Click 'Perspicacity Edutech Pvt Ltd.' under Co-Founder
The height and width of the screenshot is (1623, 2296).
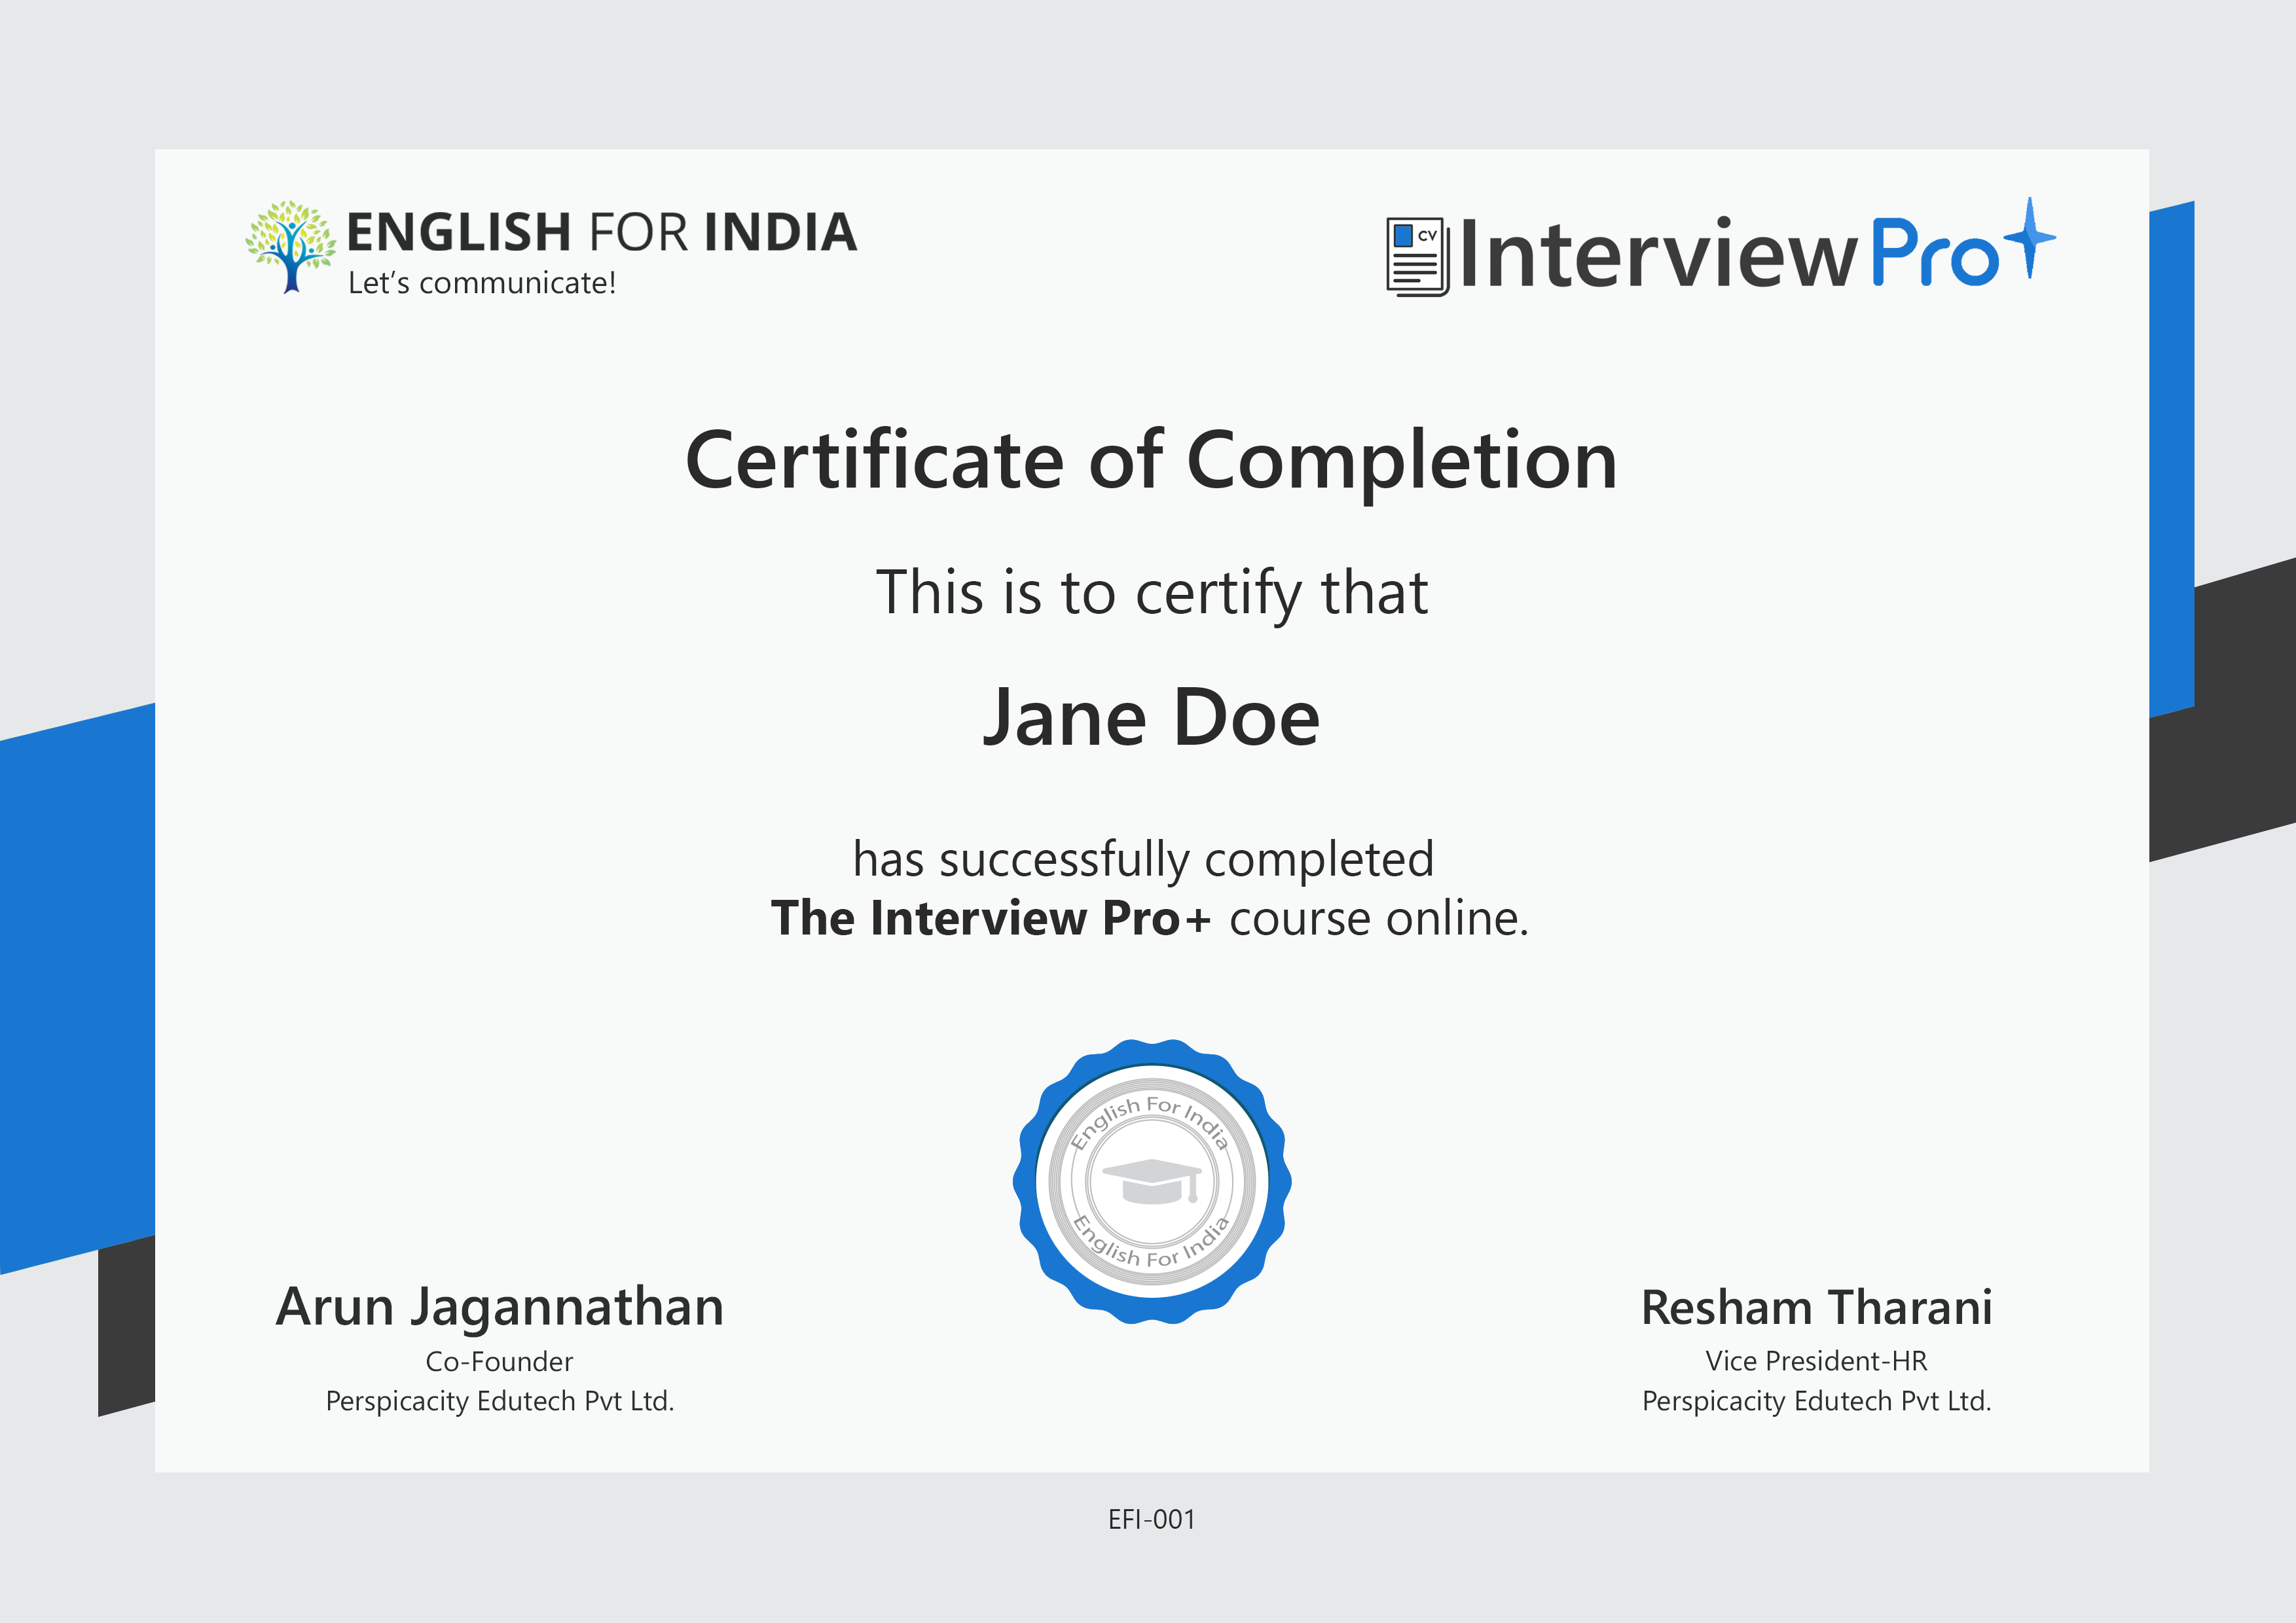pos(500,1401)
